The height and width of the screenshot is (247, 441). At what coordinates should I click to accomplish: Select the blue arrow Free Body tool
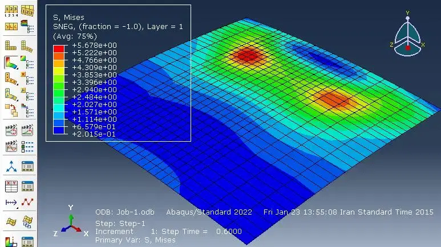click(x=11, y=203)
